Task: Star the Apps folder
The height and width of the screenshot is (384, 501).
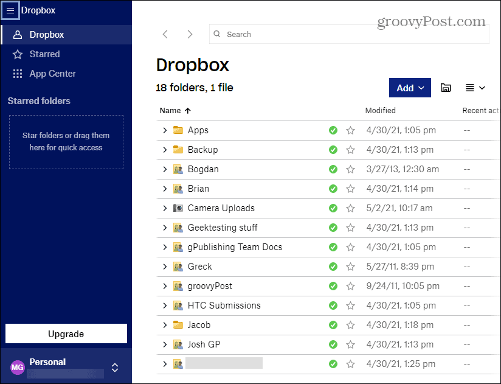Action: 350,130
